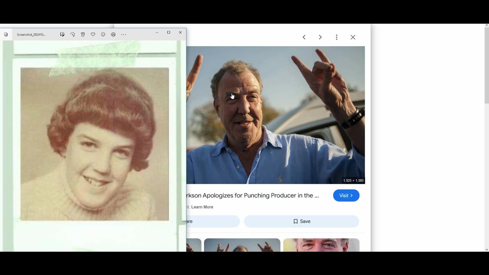This screenshot has height=275, width=489.
Task: Print the photo from Photos toolbar
Action: click(113, 34)
